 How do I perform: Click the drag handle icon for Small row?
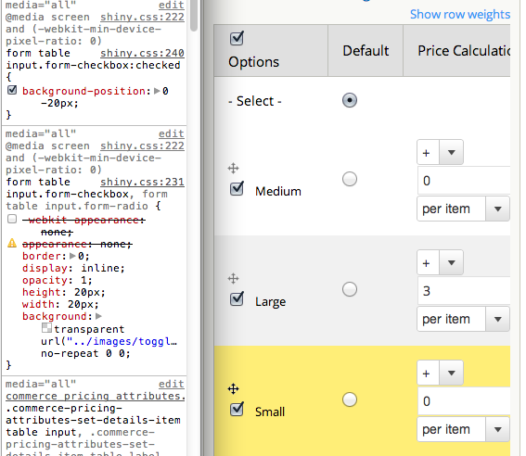[x=233, y=388]
